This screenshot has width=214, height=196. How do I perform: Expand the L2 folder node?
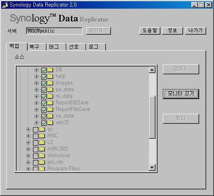[28, 142]
